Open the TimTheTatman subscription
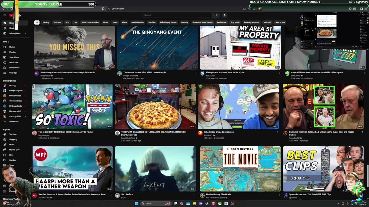Viewport: 369px width, 207px height. tap(16, 101)
